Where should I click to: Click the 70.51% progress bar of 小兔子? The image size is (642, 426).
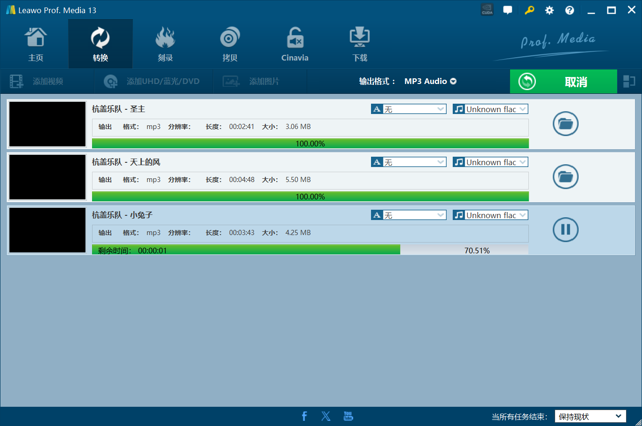pos(310,250)
